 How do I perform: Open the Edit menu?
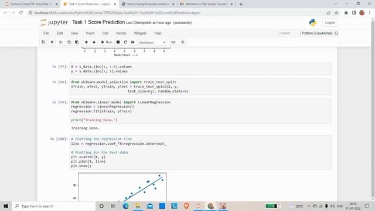tap(60, 33)
